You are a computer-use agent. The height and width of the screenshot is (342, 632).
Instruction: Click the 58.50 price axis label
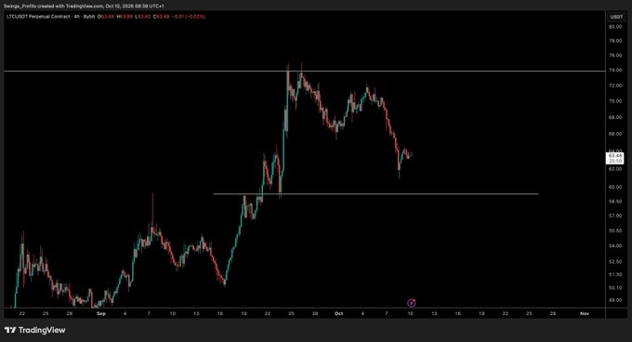tap(615, 201)
